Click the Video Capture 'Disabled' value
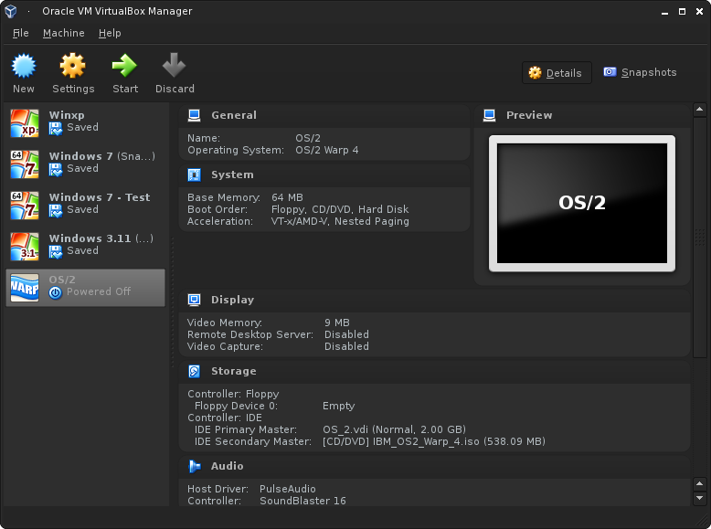The width and height of the screenshot is (711, 529). (346, 346)
